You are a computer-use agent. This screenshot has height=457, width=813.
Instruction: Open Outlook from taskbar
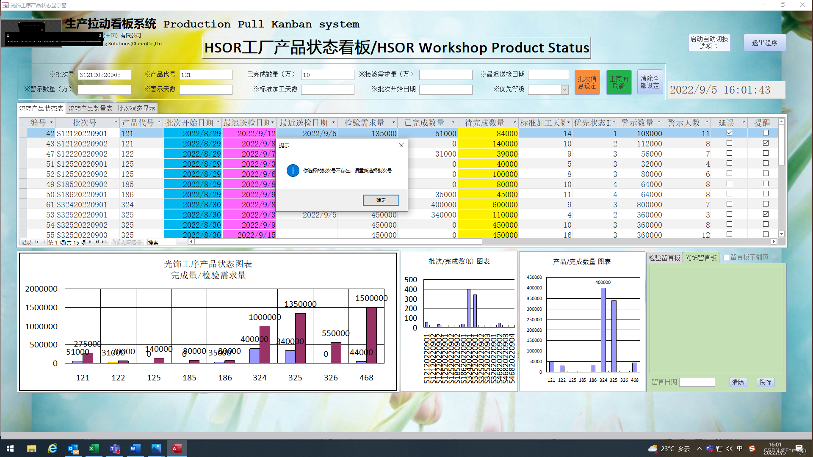73,449
